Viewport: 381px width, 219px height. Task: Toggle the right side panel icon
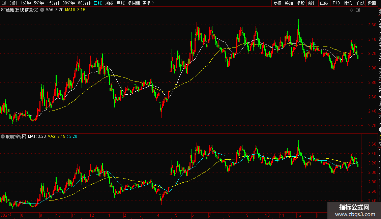click(358, 10)
